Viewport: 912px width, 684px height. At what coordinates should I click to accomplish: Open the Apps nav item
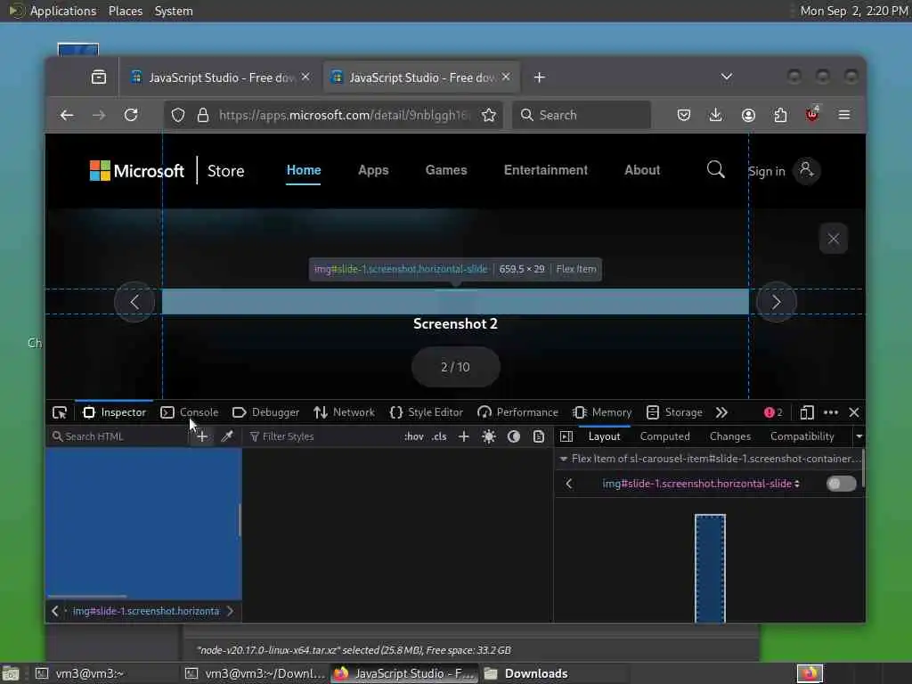(x=373, y=170)
